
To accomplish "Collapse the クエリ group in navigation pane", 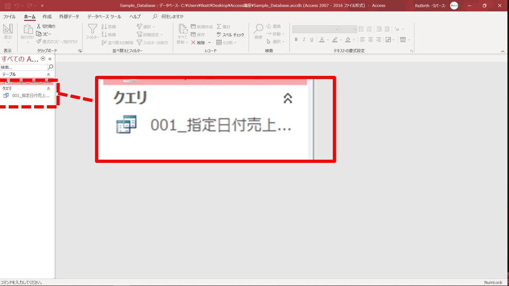I will [49, 88].
